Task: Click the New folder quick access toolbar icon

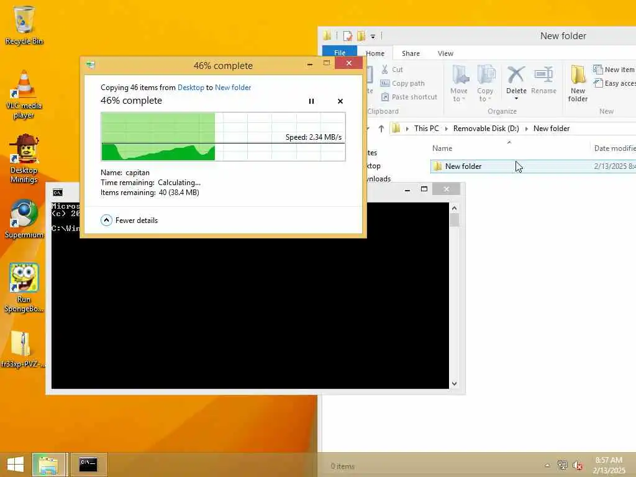Action: pyautogui.click(x=361, y=36)
